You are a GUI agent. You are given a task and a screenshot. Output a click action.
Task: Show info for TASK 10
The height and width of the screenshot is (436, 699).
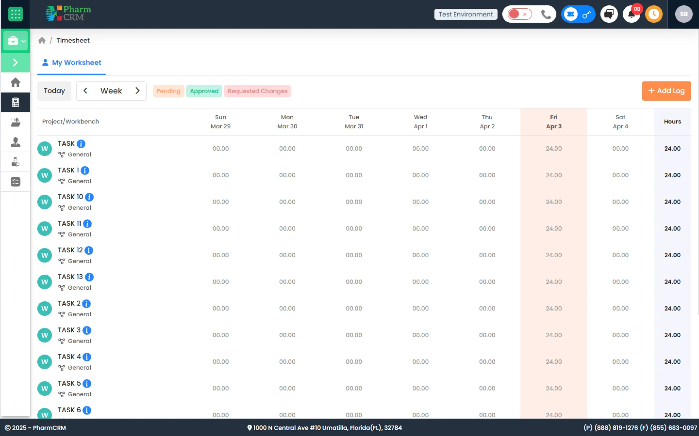89,197
